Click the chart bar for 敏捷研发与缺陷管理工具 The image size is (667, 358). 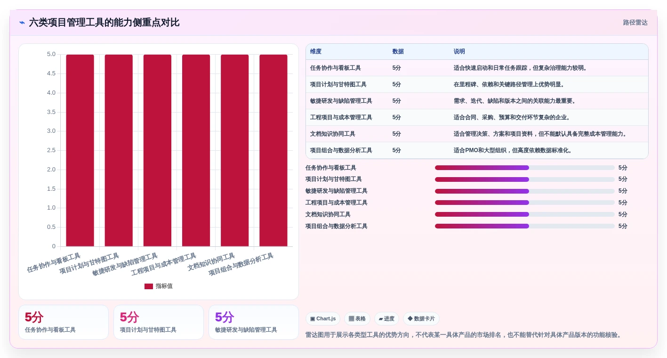[157, 150]
